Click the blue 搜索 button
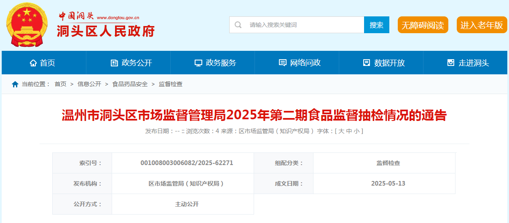The height and width of the screenshot is (223, 509). coord(377,25)
